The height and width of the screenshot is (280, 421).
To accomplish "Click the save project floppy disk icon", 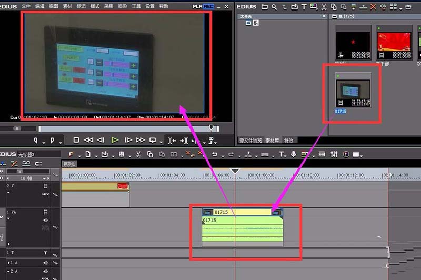I will click(122, 154).
